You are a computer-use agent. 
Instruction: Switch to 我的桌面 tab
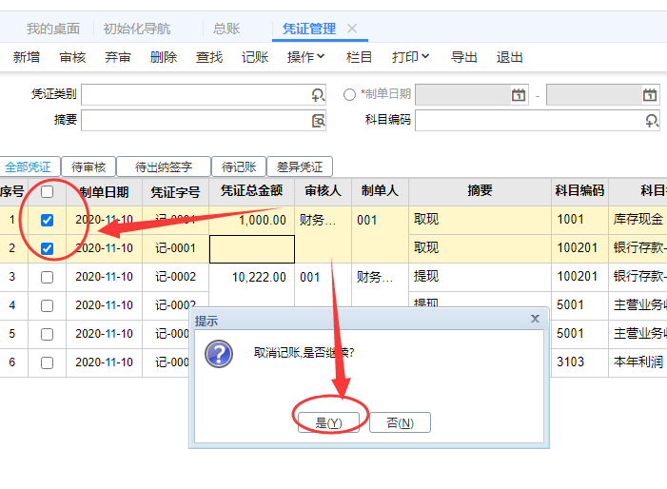coord(53,29)
